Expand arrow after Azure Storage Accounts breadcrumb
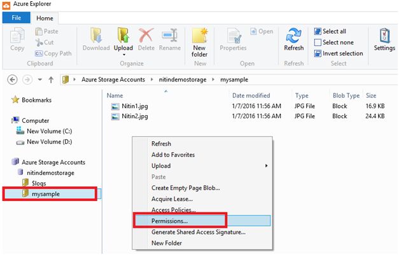 152,79
